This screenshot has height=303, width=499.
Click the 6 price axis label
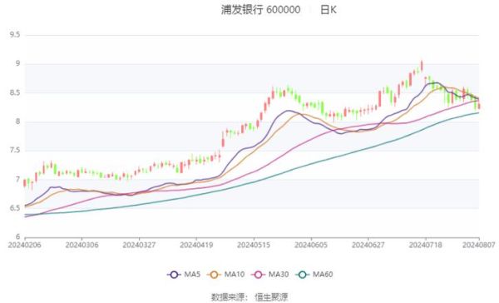tap(17, 236)
